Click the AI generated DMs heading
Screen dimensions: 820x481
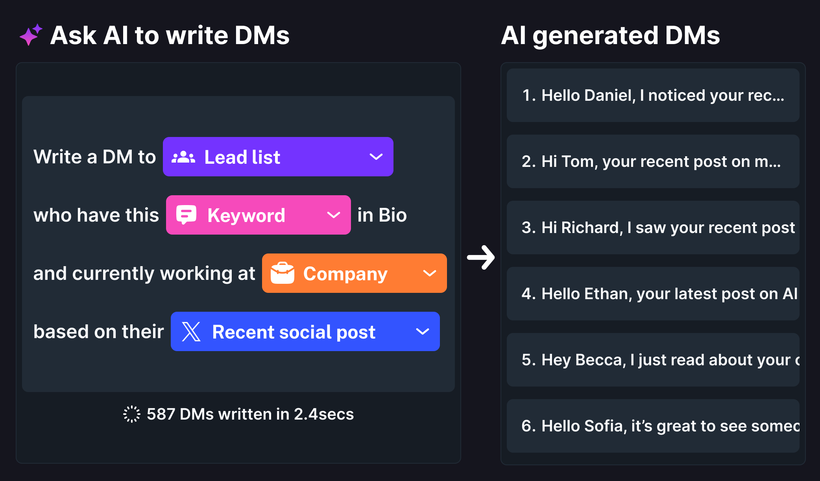pyautogui.click(x=611, y=35)
